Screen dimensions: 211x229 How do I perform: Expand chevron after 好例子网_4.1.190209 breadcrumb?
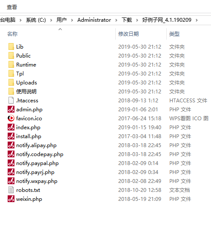point(197,20)
